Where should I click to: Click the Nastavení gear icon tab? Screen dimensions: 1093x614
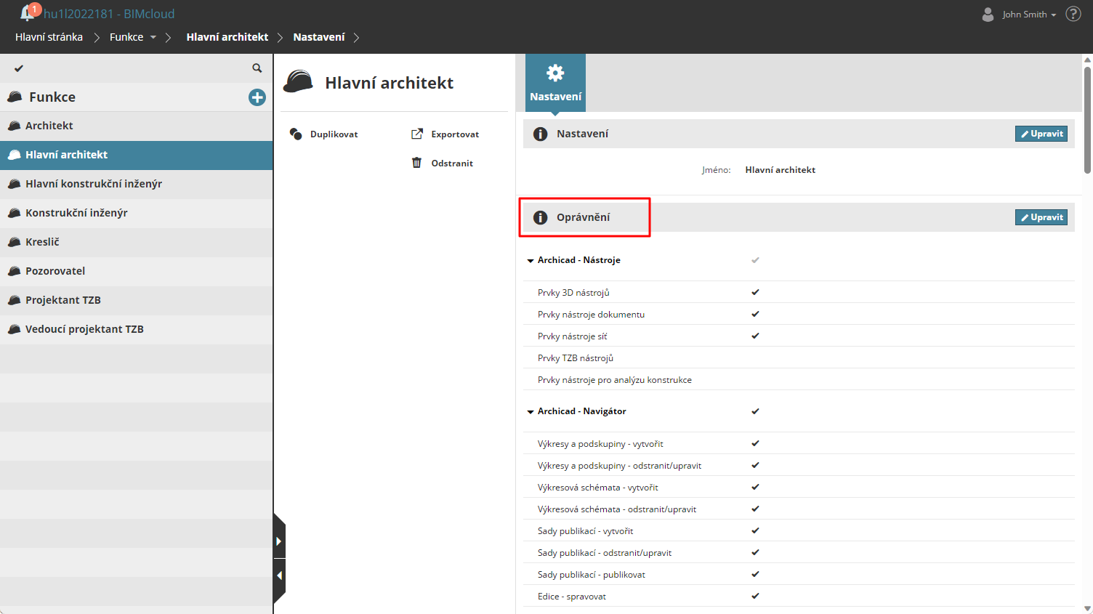555,83
